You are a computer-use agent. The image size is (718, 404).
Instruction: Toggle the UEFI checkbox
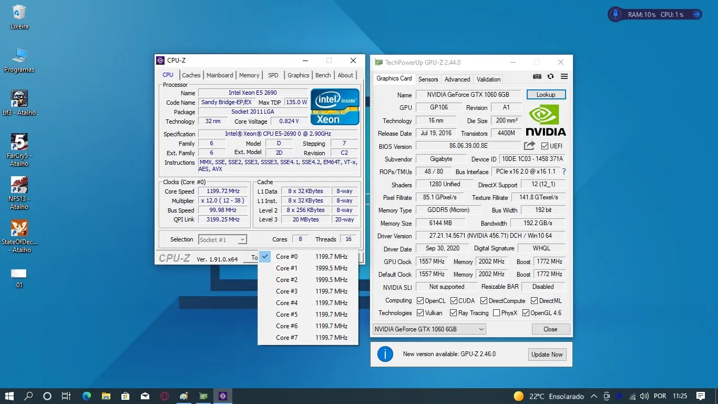[x=545, y=146]
